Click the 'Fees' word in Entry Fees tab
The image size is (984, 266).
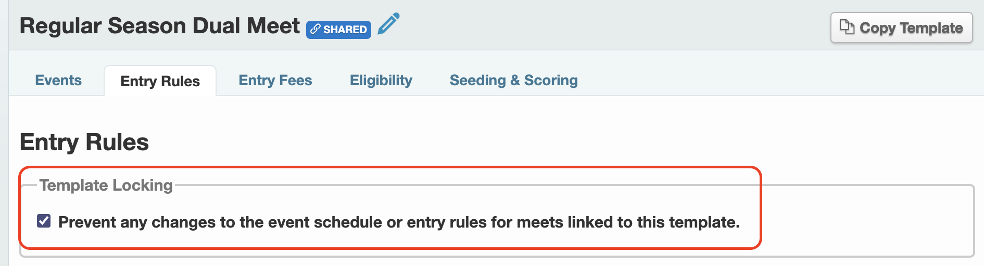pyautogui.click(x=296, y=81)
